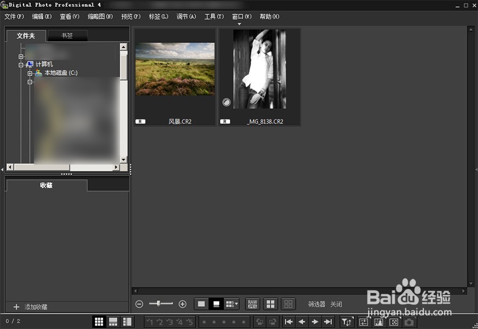This screenshot has width=478, height=329.
Task: Rotate the image right
Action: click(x=273, y=322)
